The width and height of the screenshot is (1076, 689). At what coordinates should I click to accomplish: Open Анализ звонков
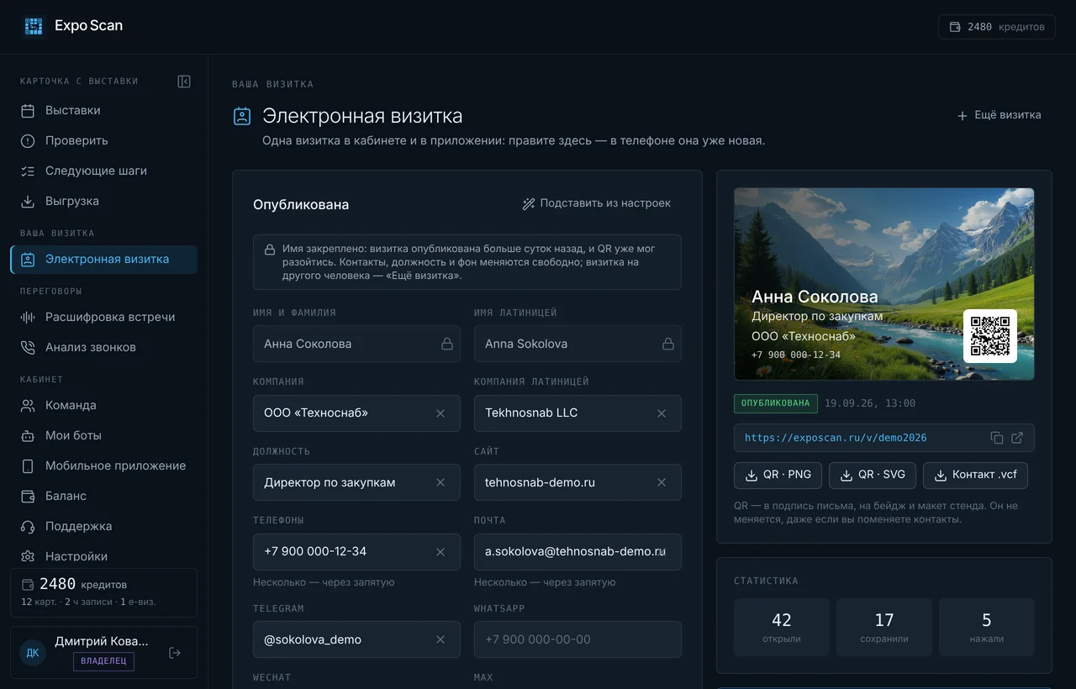(104, 348)
